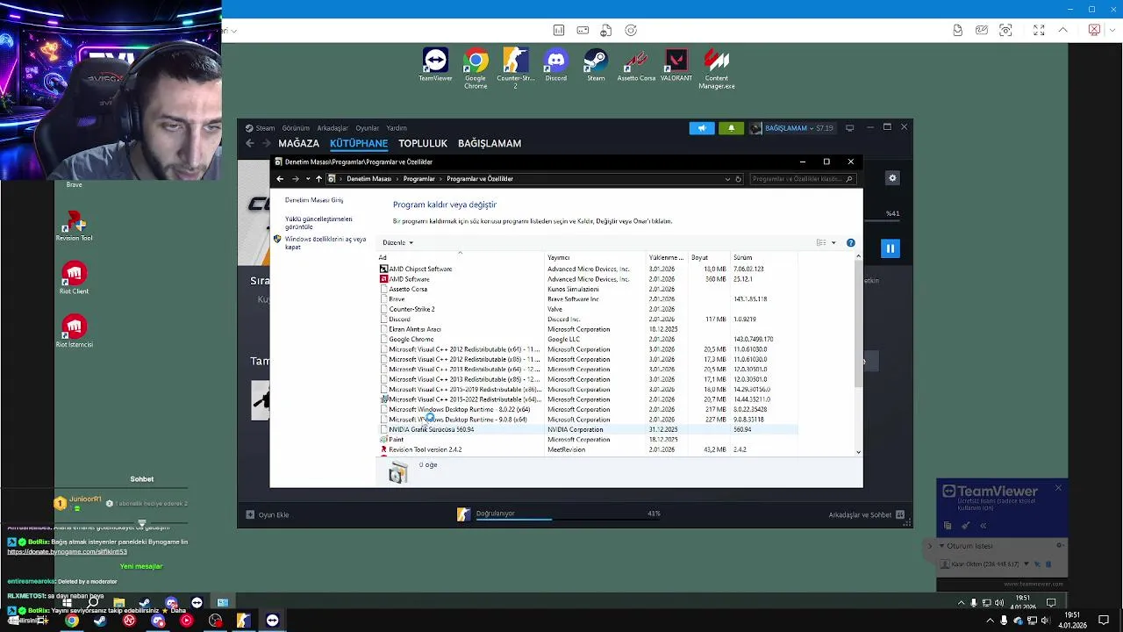The width and height of the screenshot is (1123, 632).
Task: Refresh the Programs and Features address bar
Action: click(738, 179)
